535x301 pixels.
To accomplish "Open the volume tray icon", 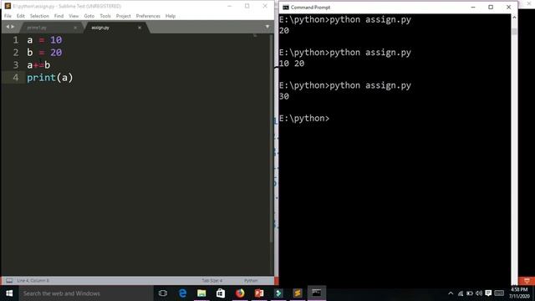I will point(479,293).
